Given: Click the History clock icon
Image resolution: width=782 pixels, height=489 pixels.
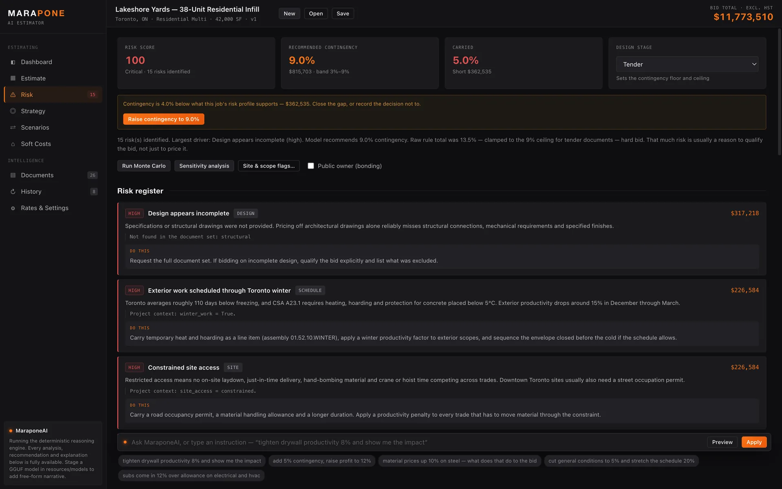Looking at the screenshot, I should [x=13, y=192].
